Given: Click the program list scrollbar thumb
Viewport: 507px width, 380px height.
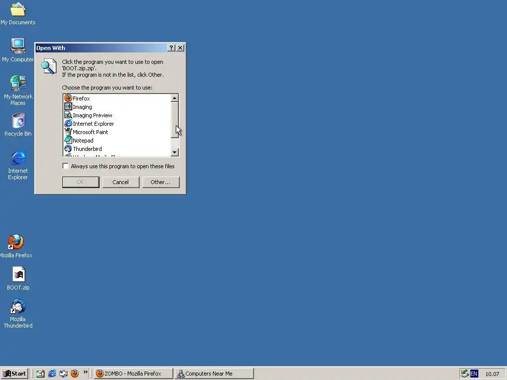Looking at the screenshot, I should 175,120.
